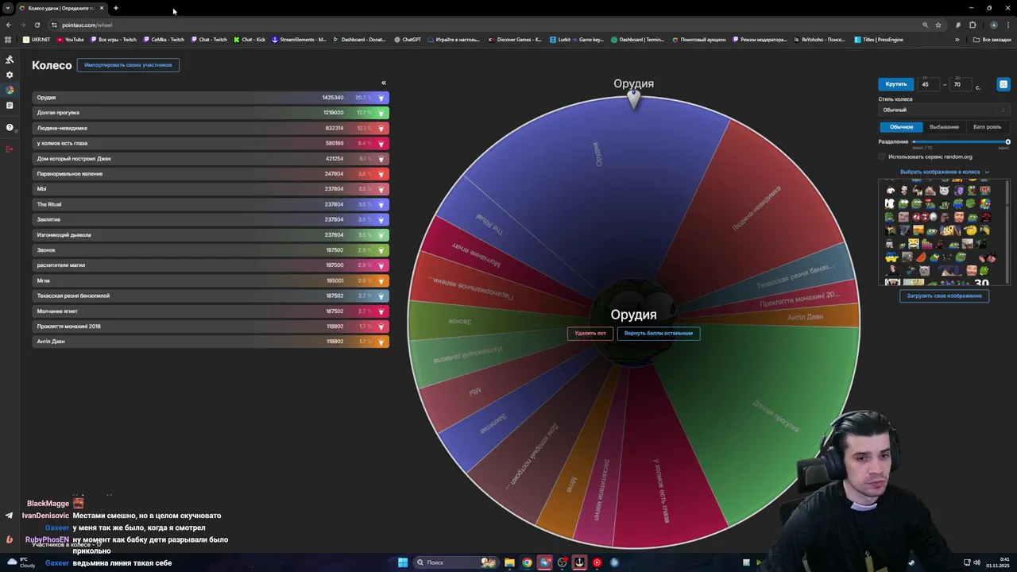Click the pin icon on Техасская резня бензопилой row

[381, 296]
